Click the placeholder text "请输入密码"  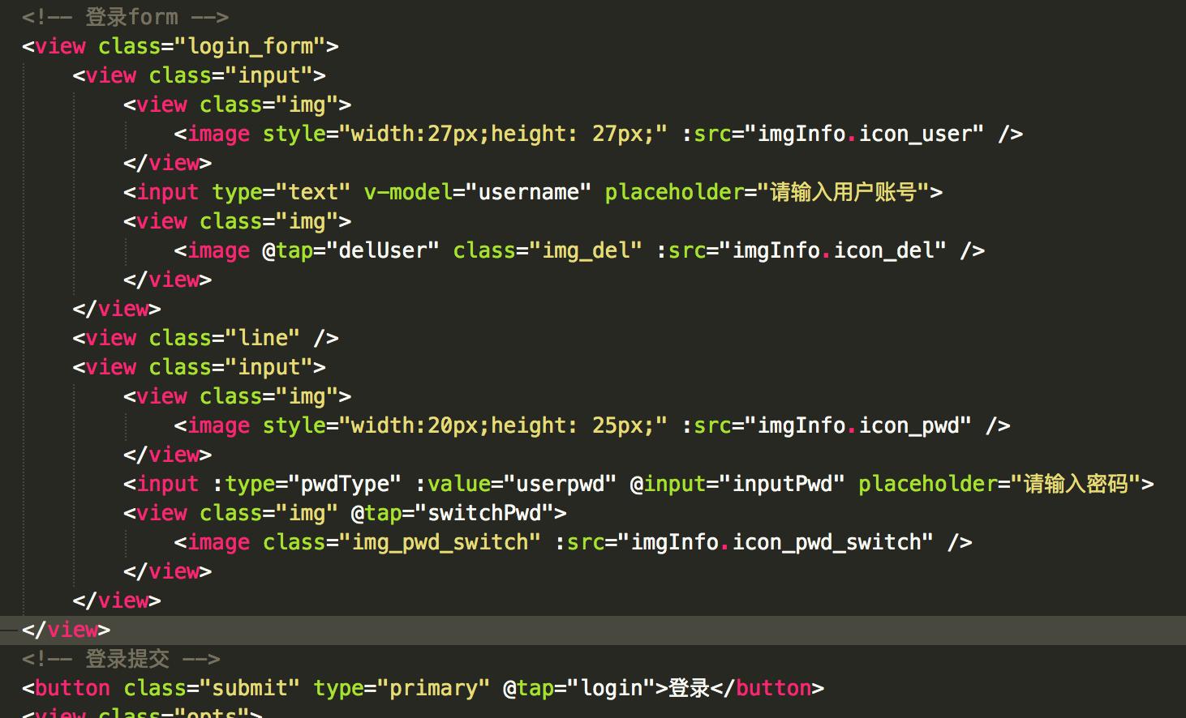pyautogui.click(x=1076, y=484)
